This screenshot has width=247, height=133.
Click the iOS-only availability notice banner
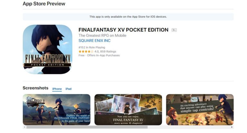[x=128, y=17]
